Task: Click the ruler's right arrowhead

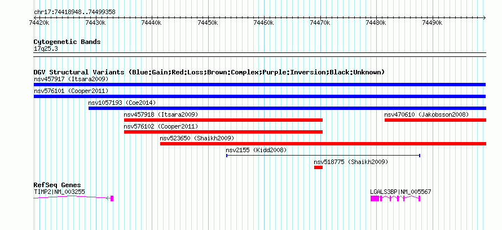Action: coord(484,17)
